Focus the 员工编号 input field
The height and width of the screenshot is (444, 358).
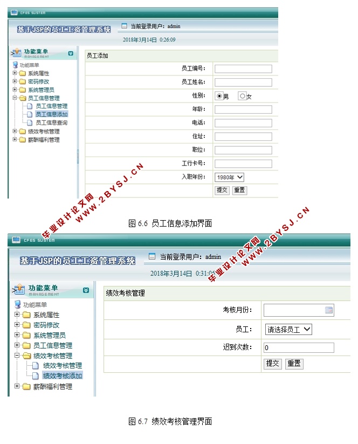click(243, 69)
